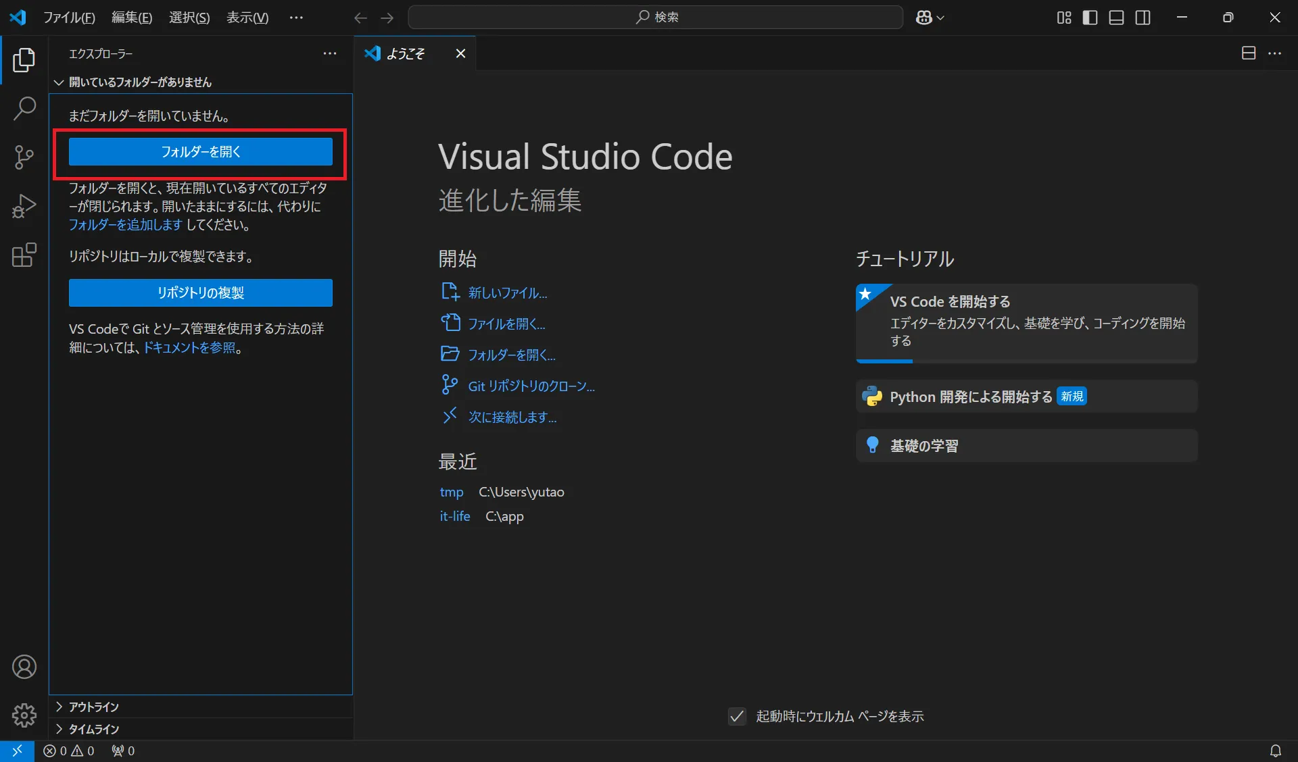Open the Manage gear icon
The height and width of the screenshot is (762, 1298).
tap(24, 715)
